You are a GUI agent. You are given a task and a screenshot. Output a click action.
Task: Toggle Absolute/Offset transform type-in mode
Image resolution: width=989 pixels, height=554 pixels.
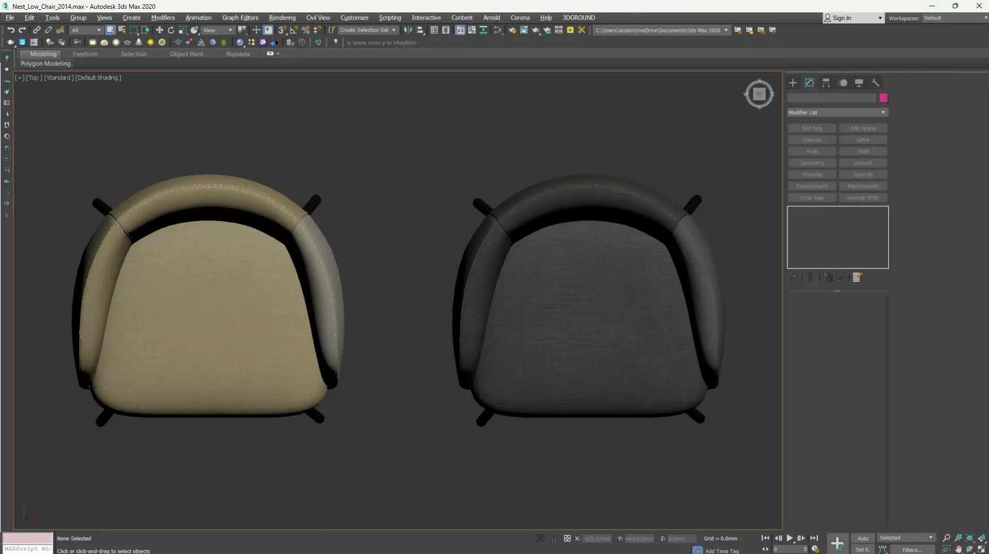[567, 539]
